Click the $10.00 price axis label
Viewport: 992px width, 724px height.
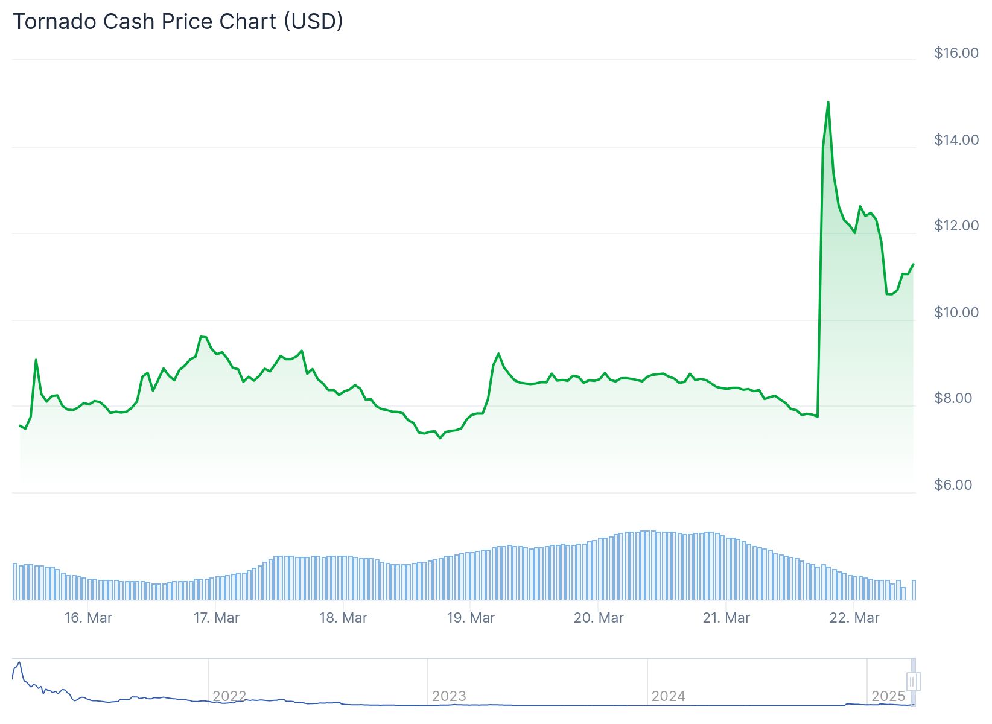(x=956, y=313)
